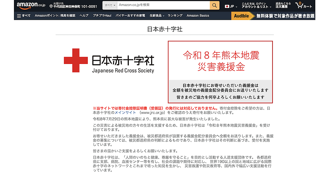Click the delivery location pin icon
Image resolution: width=329 pixels, height=173 pixels.
point(51,6)
